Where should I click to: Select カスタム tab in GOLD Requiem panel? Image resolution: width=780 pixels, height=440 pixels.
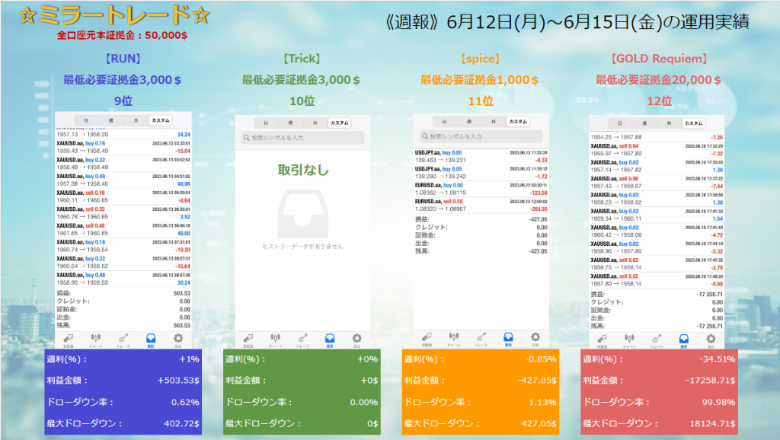click(693, 123)
